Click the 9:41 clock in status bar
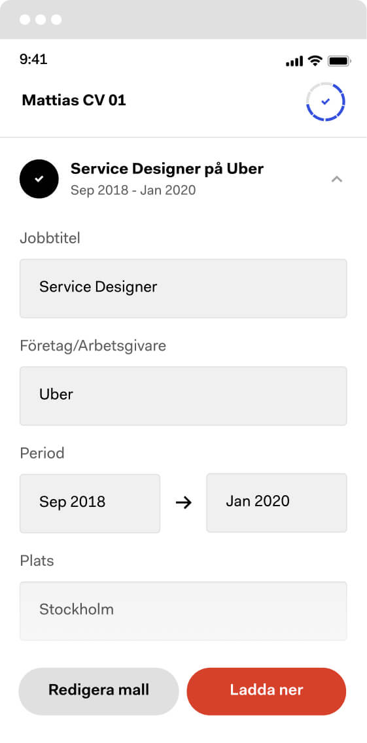Screen dimensions: 367x743 pyautogui.click(x=33, y=60)
